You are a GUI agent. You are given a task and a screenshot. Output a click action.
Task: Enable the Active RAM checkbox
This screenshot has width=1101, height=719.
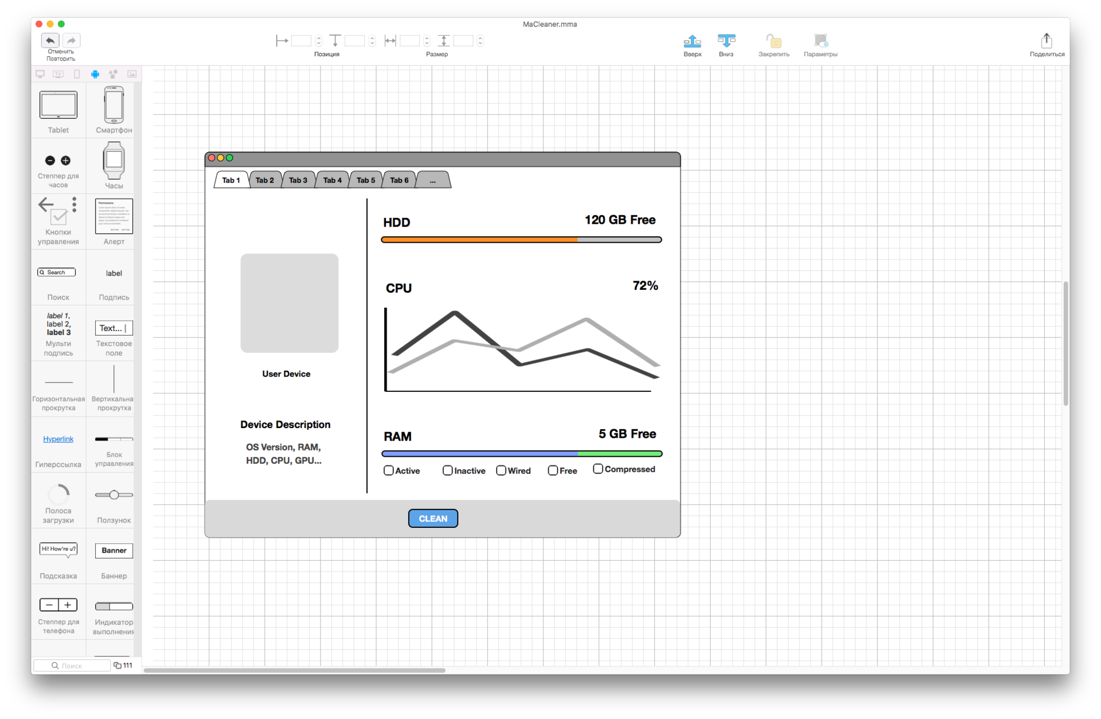pos(388,469)
